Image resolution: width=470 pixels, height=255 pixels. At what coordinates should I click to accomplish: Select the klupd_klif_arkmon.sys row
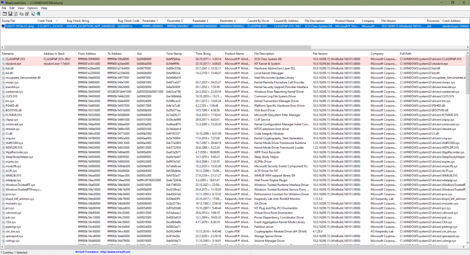point(233,199)
